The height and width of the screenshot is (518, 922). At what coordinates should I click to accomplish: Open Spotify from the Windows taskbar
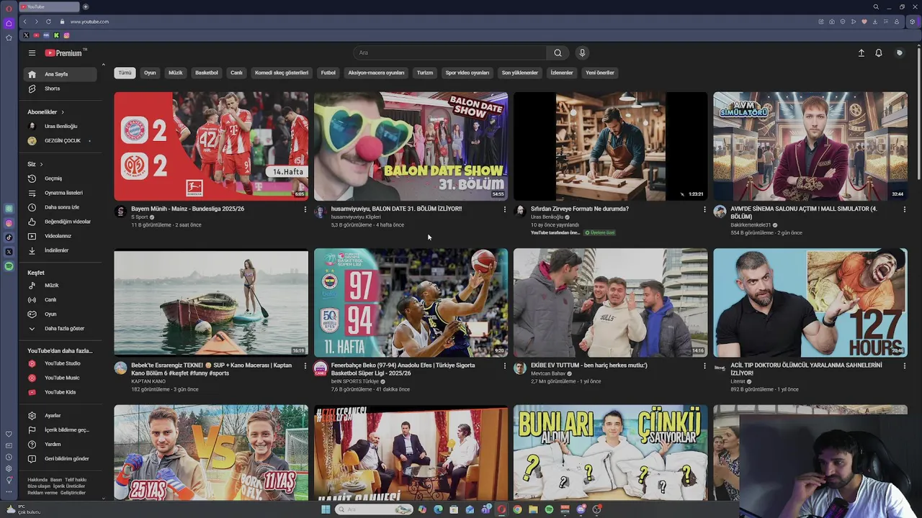549,509
